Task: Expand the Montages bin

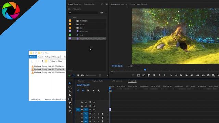Action: point(74,20)
